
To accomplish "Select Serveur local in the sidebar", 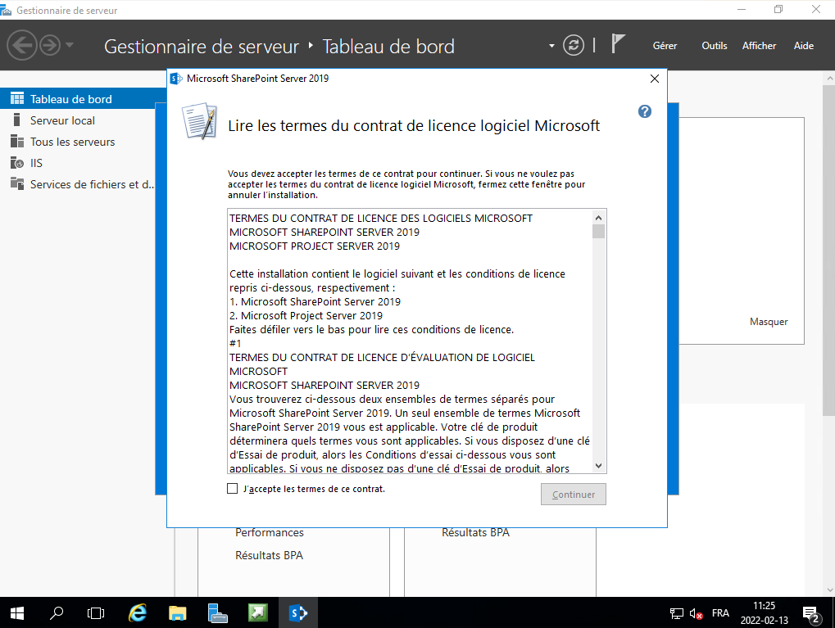I will point(62,120).
